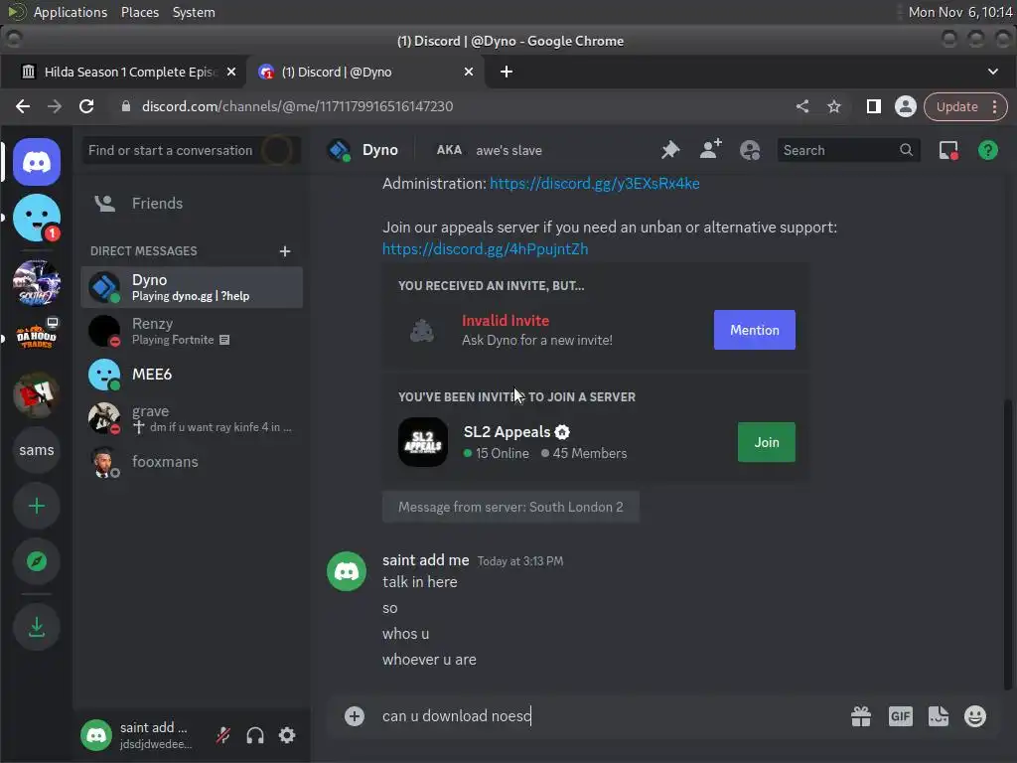Image resolution: width=1017 pixels, height=763 pixels.
Task: Open pinned messages pin icon
Action: coord(670,150)
